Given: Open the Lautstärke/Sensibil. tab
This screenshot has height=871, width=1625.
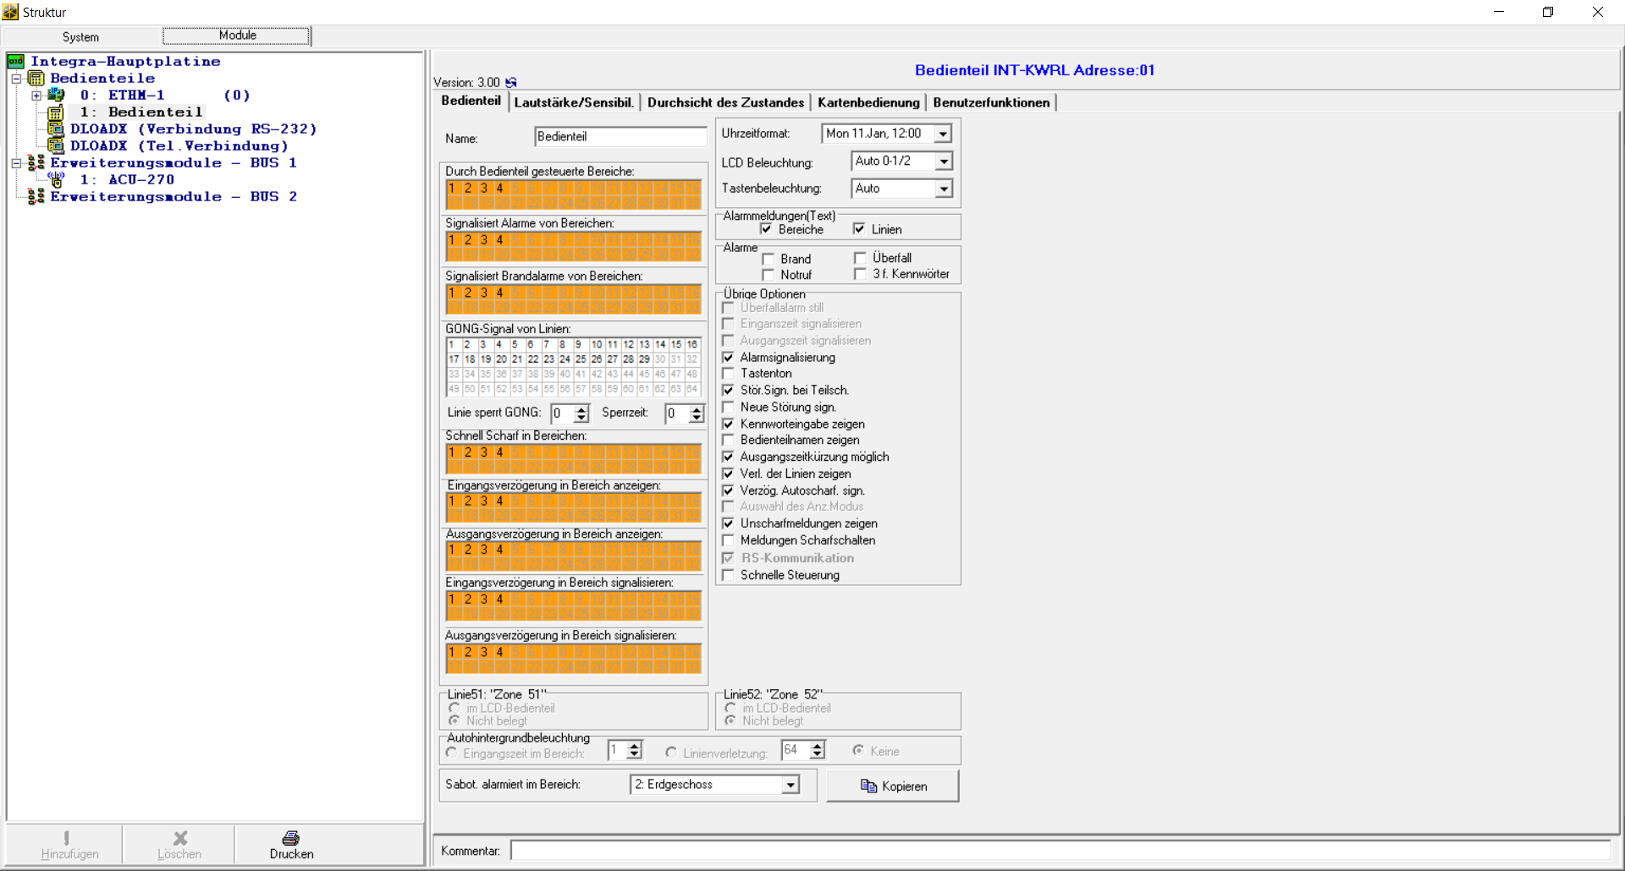Looking at the screenshot, I should coord(574,102).
